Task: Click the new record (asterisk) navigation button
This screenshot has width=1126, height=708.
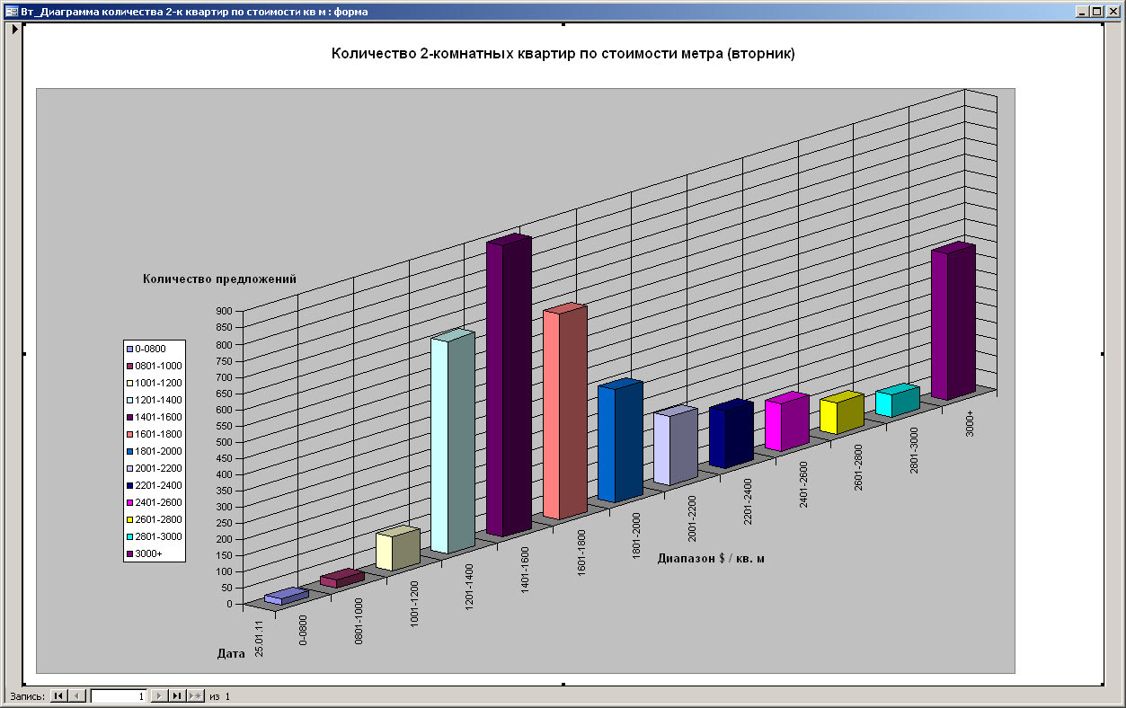Action: pyautogui.click(x=195, y=696)
